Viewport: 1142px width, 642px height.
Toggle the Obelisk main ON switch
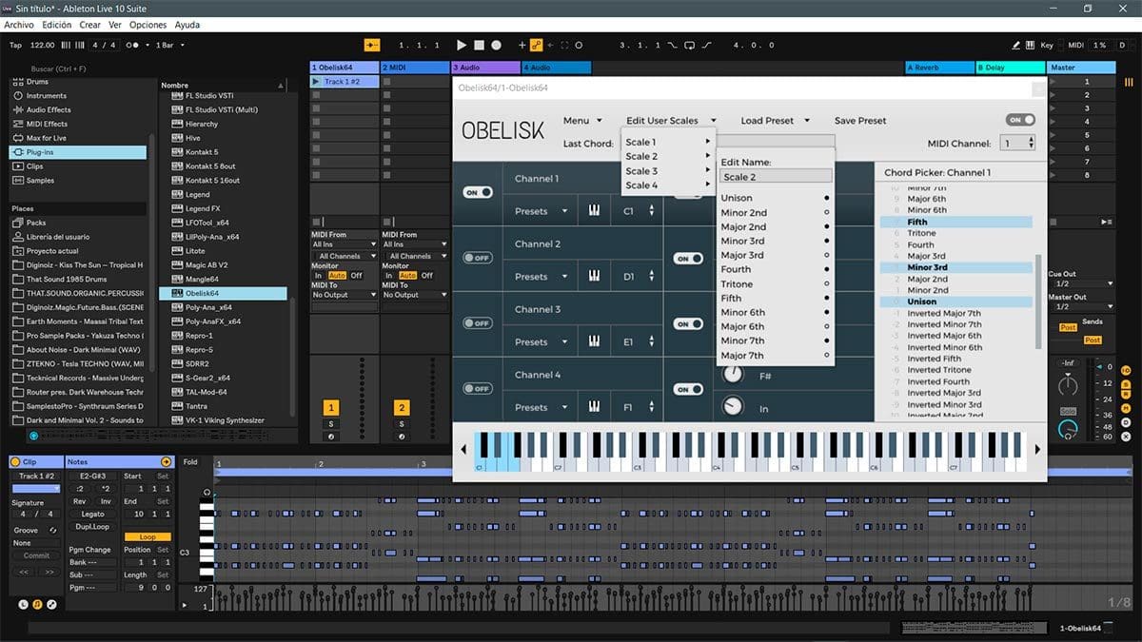(1020, 120)
